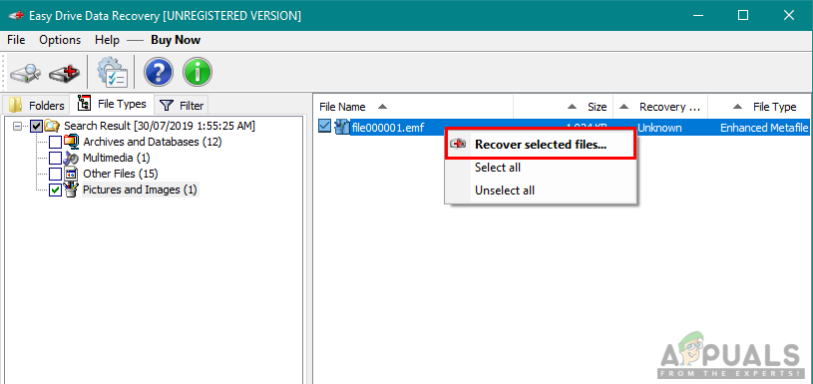This screenshot has height=384, width=813.
Task: Open the settings gear checklist toolbar icon
Action: click(x=112, y=72)
